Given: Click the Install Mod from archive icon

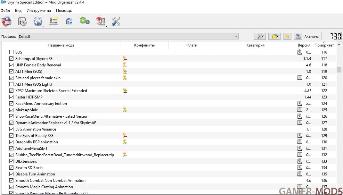Looking at the screenshot, I should [6, 21].
